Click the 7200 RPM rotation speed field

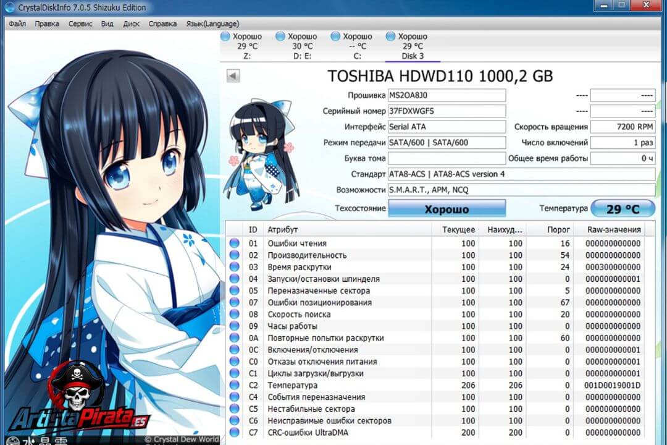coord(623,127)
